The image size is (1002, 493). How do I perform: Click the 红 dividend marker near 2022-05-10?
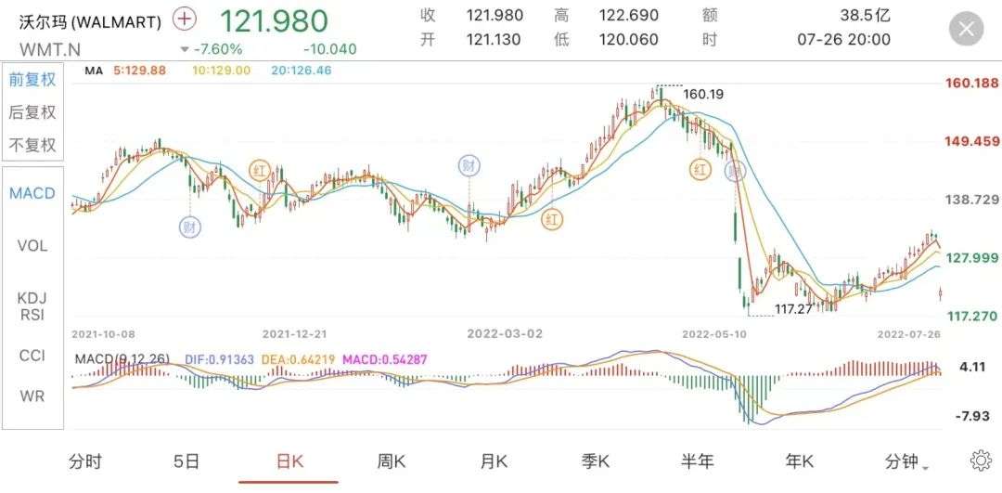[x=700, y=169]
